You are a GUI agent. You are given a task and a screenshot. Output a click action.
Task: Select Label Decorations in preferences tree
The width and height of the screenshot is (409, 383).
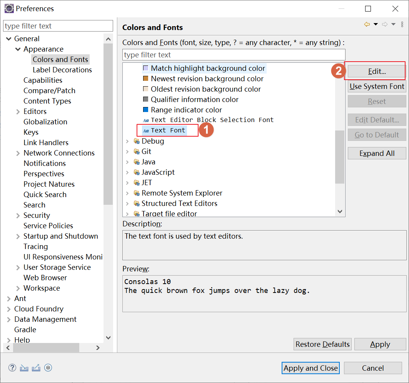[62, 70]
